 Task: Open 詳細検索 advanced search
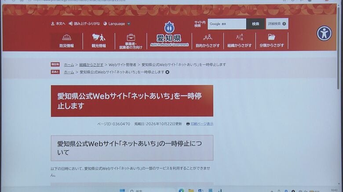click(277, 24)
